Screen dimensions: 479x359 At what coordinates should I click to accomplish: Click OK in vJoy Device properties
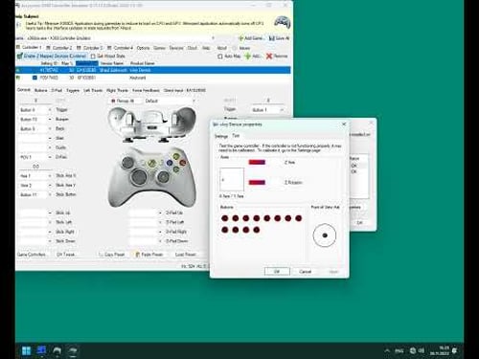pyautogui.click(x=277, y=272)
